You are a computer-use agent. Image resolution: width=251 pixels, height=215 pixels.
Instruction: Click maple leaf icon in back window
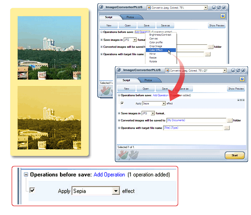pos(106,91)
